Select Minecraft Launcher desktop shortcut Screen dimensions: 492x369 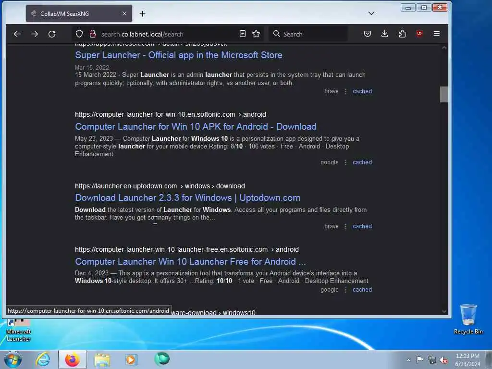[19, 331]
